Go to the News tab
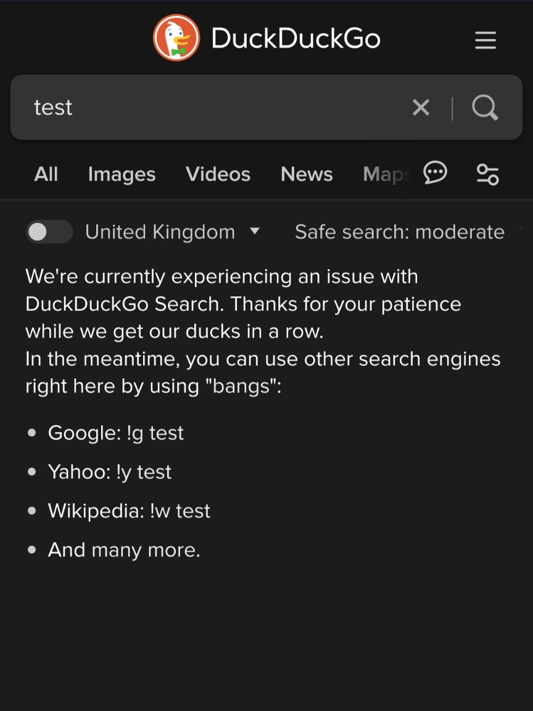 point(307,174)
